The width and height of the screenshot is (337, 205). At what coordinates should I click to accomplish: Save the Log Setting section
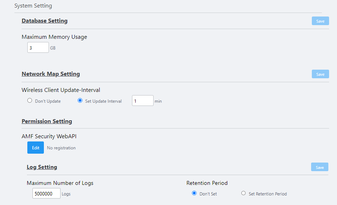tap(319, 167)
